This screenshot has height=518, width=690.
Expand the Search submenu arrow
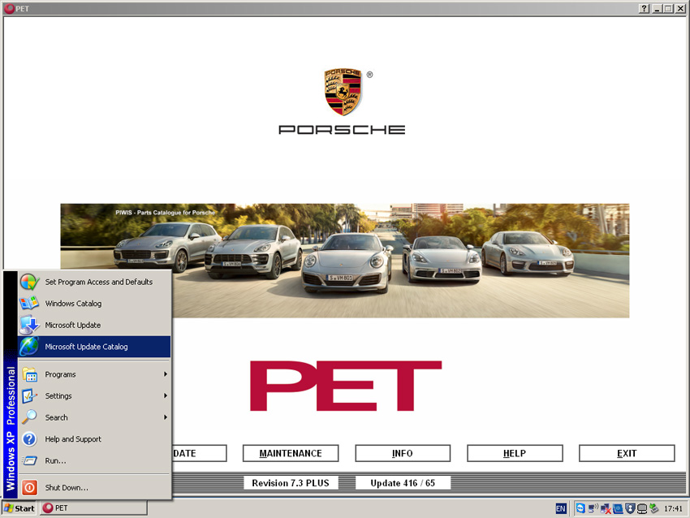coord(166,417)
